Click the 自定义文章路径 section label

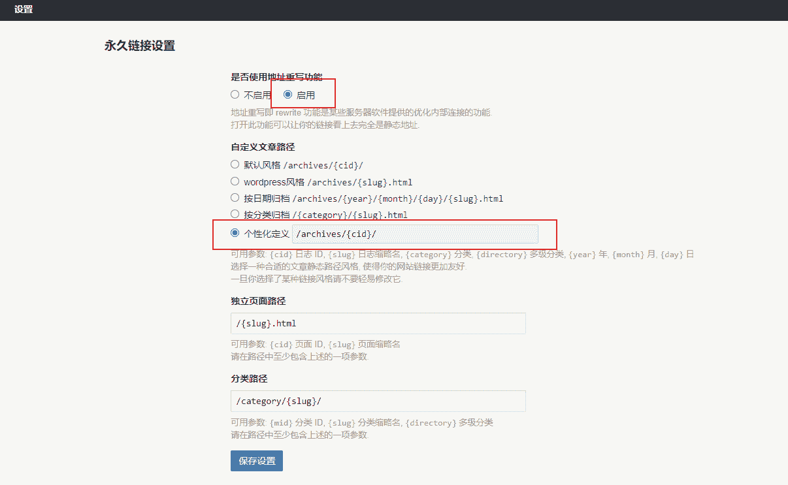point(258,147)
